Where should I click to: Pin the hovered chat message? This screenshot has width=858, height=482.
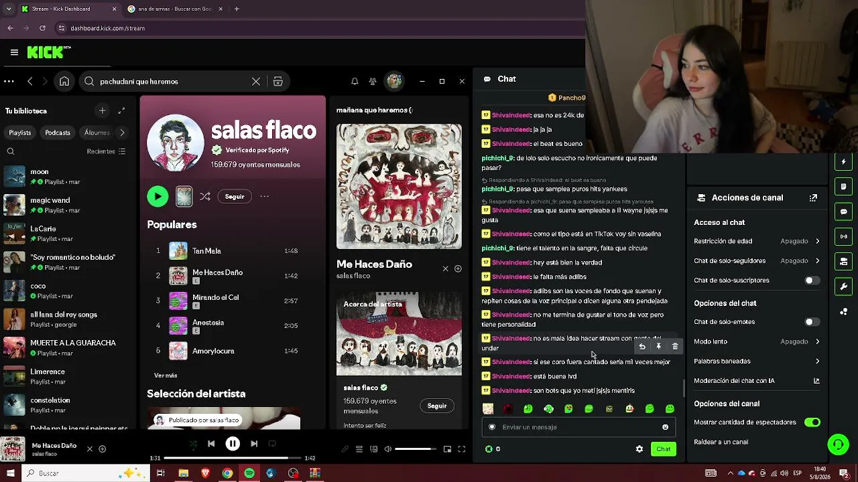[658, 347]
